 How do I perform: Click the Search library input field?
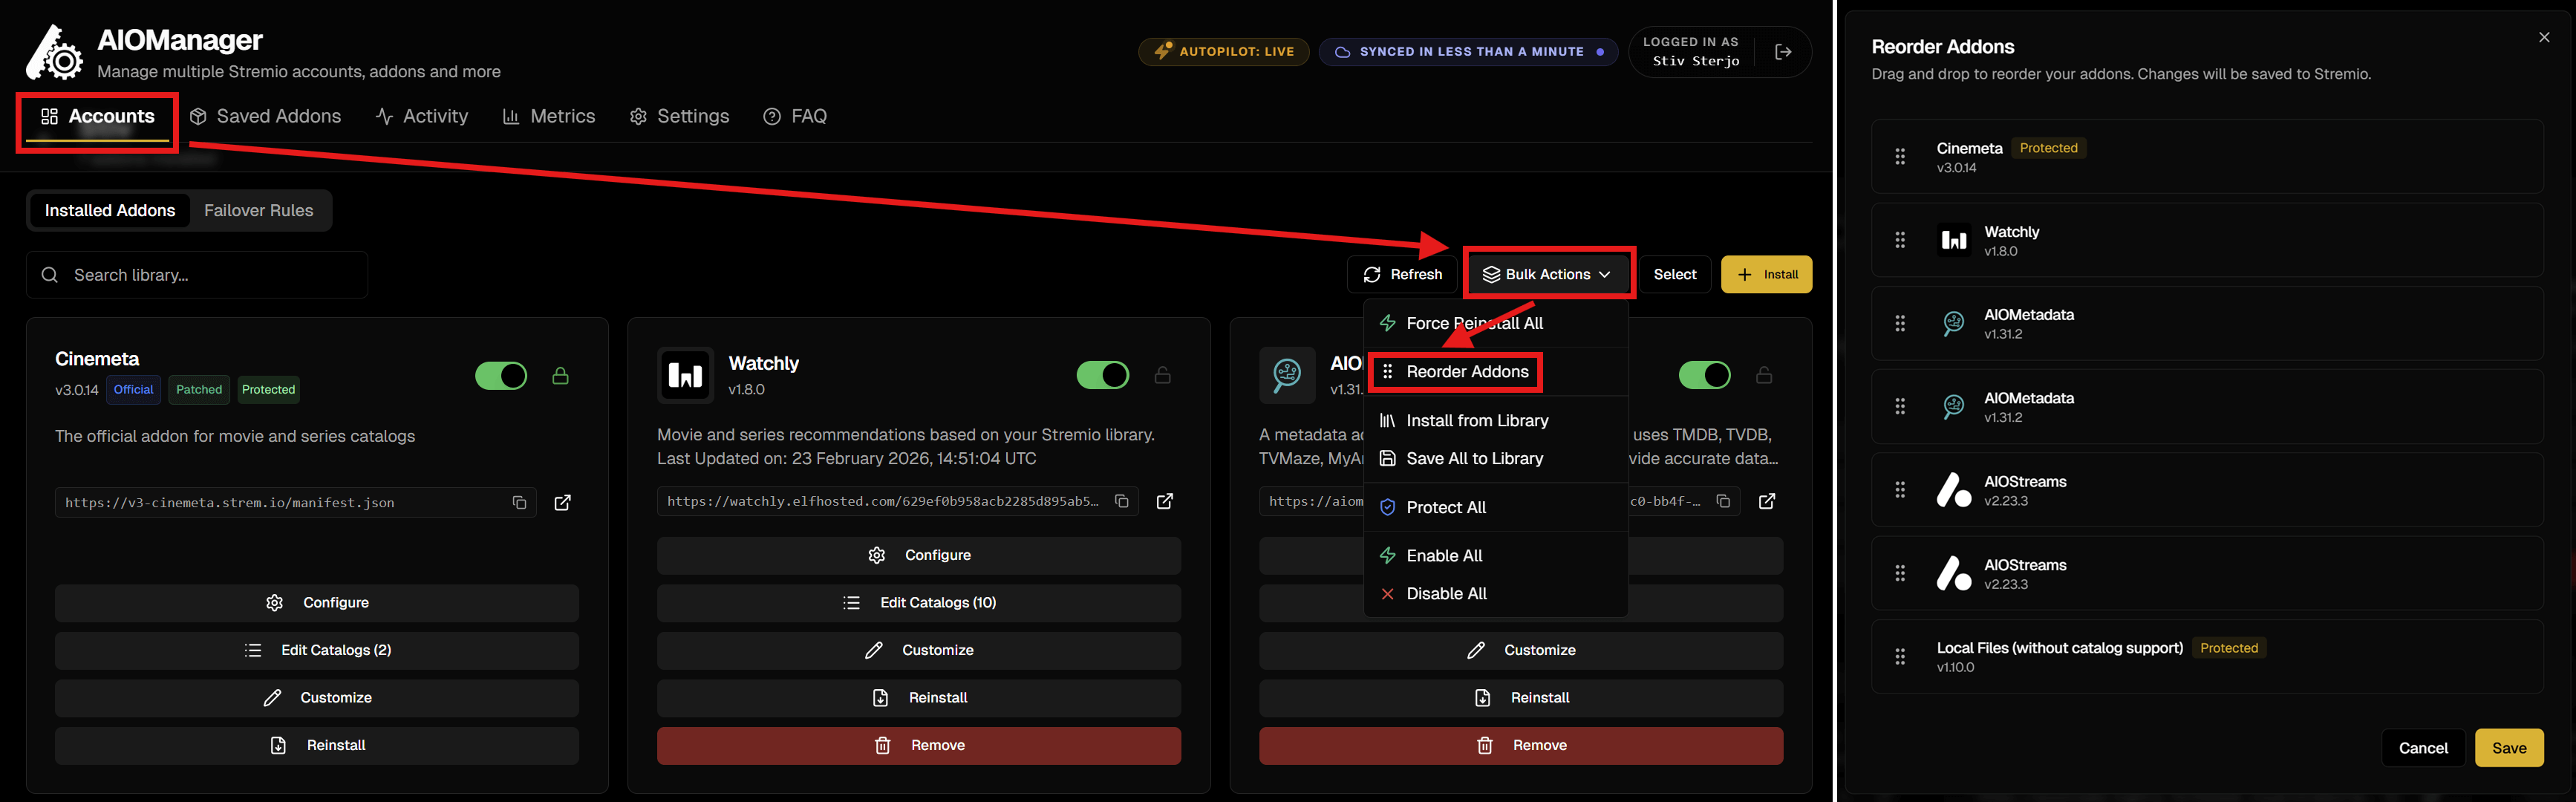[x=196, y=274]
